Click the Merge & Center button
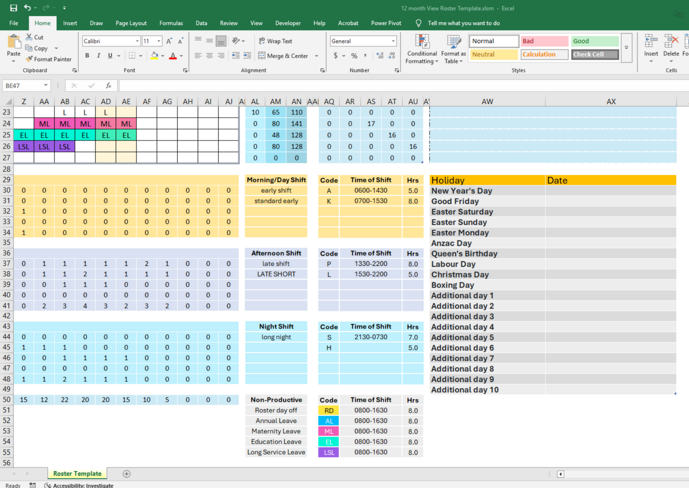 coord(283,56)
